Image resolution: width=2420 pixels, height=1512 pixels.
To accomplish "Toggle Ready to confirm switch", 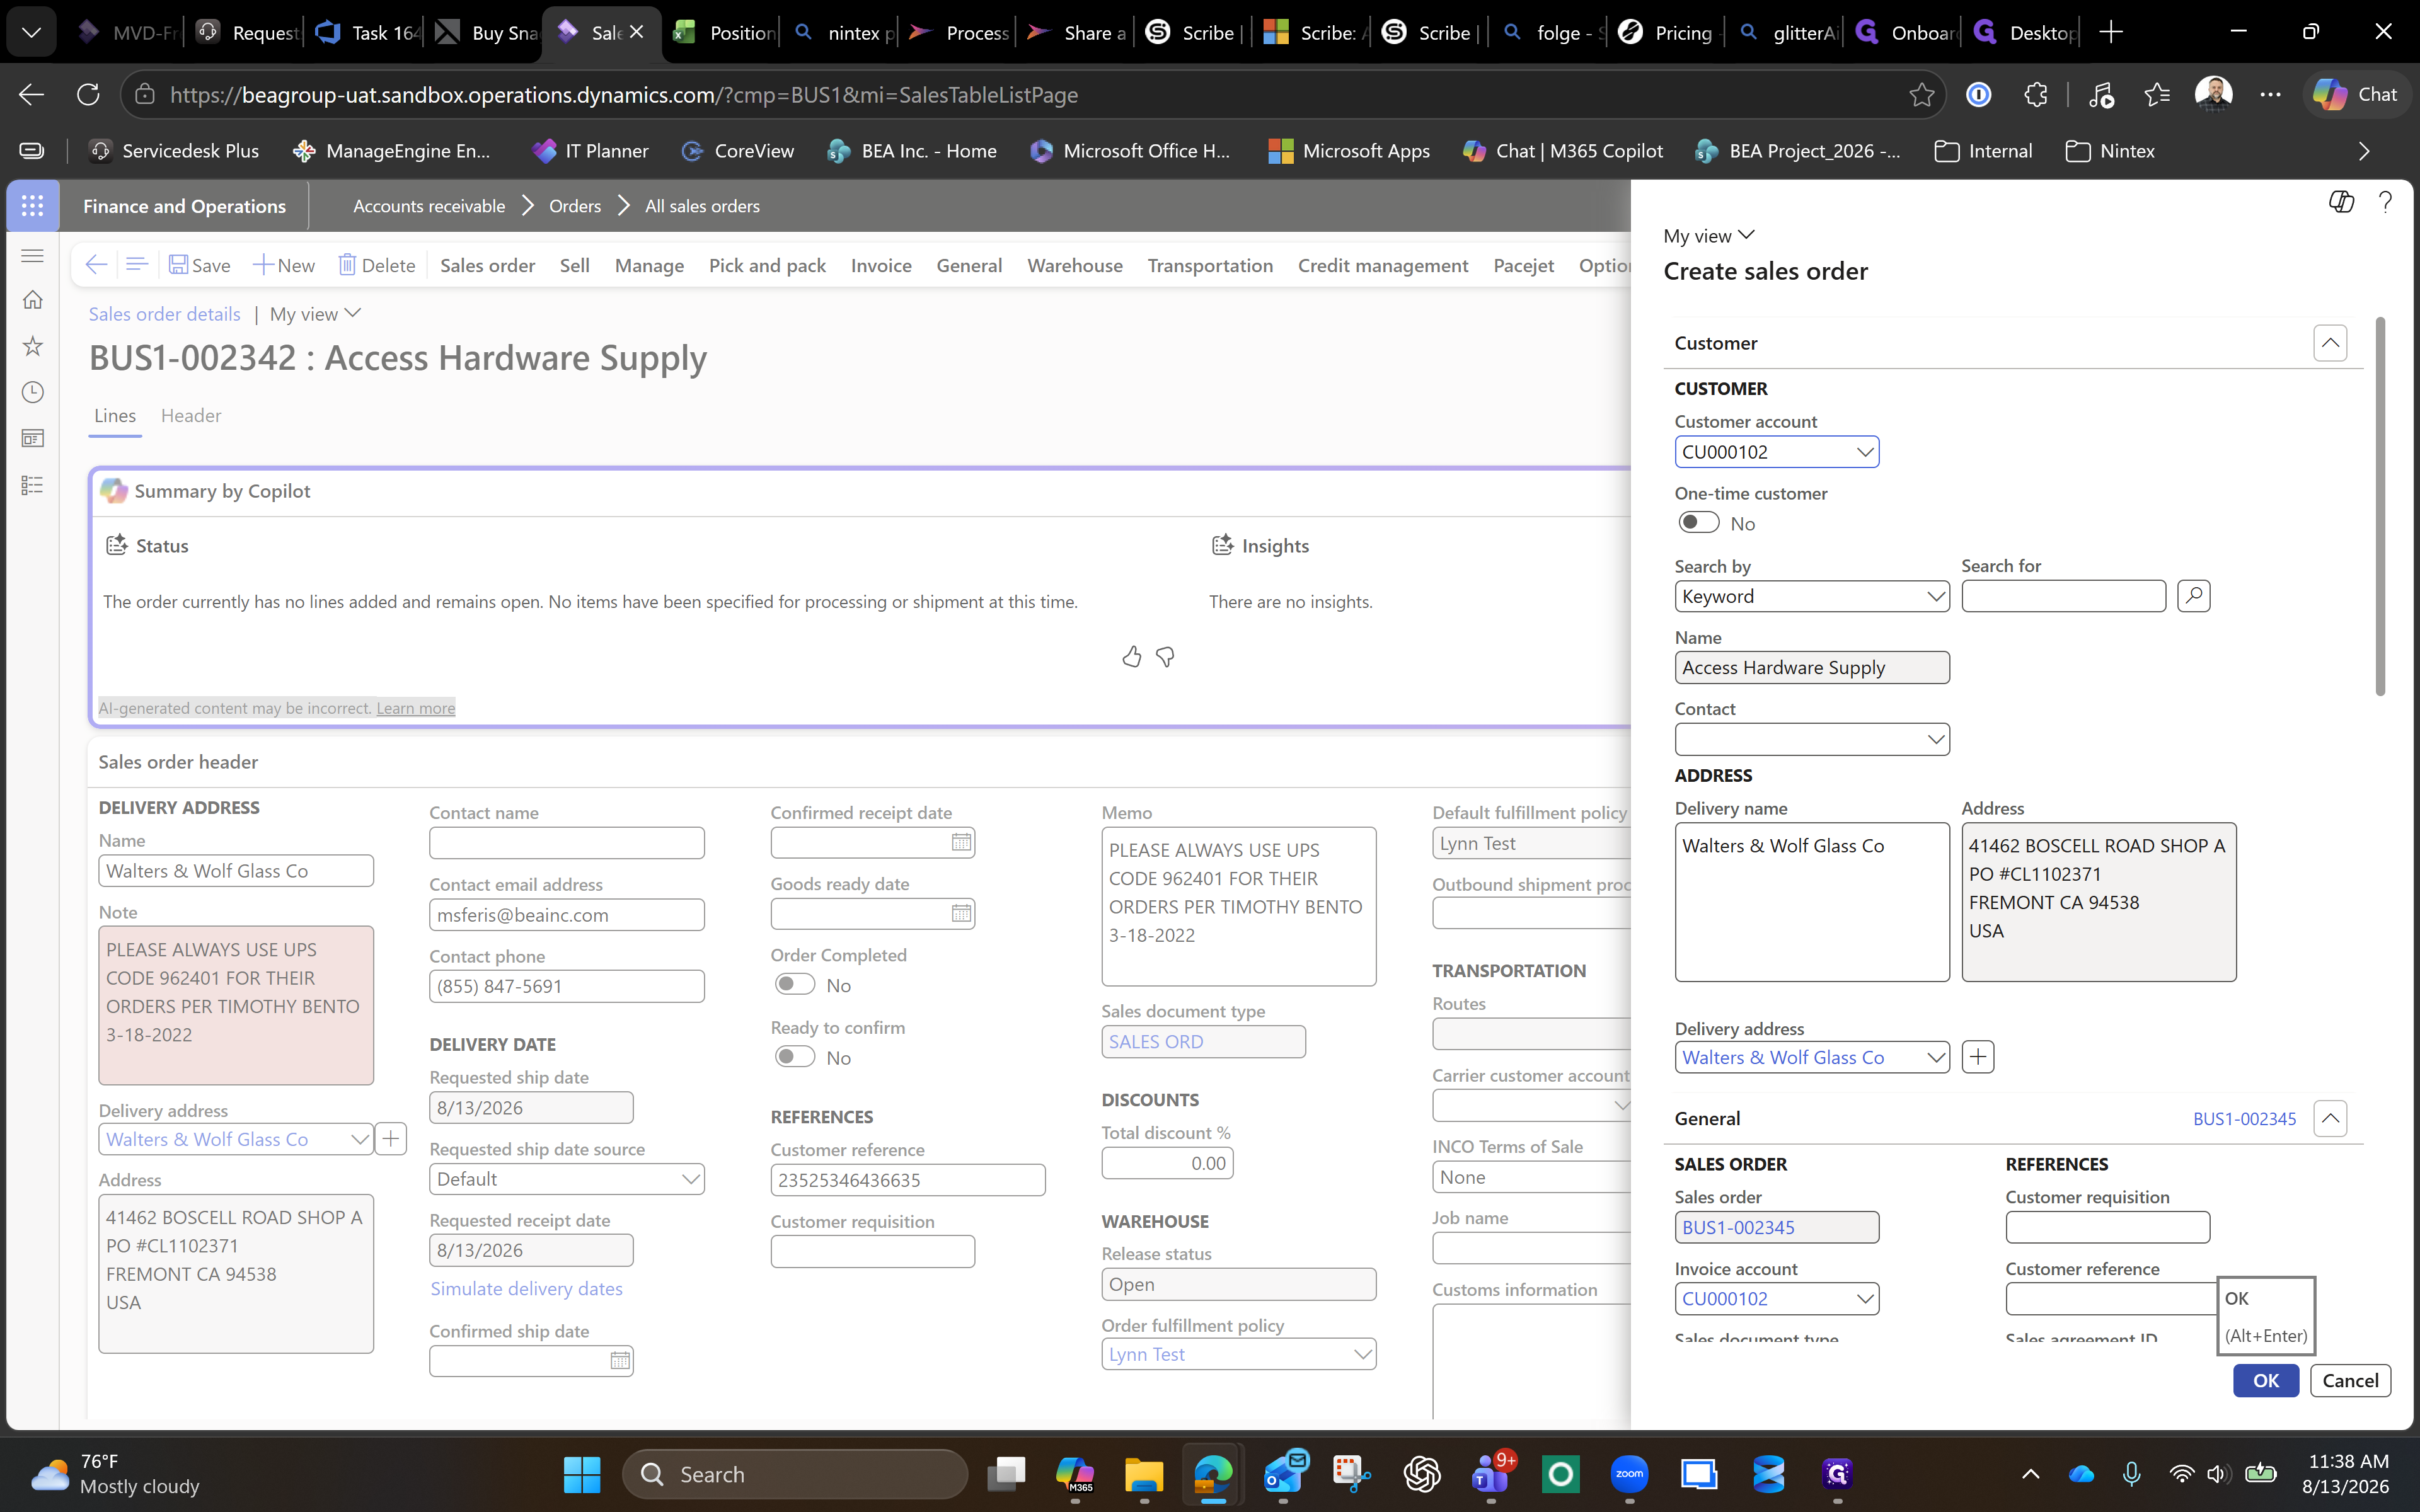I will pyautogui.click(x=795, y=1057).
